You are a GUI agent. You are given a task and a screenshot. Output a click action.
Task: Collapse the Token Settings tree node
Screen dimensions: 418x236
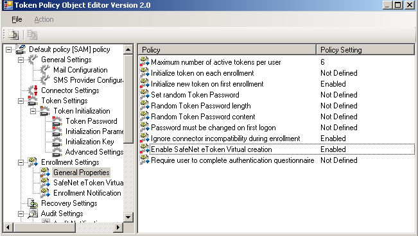tap(21, 101)
